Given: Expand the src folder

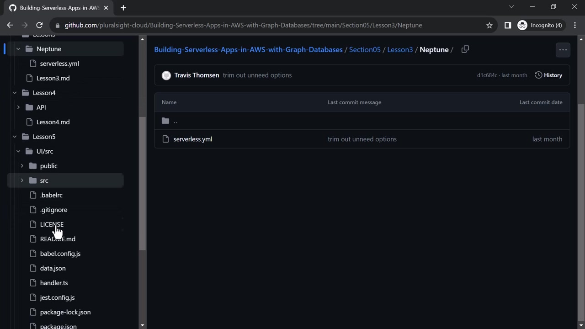Looking at the screenshot, I should [x=22, y=180].
